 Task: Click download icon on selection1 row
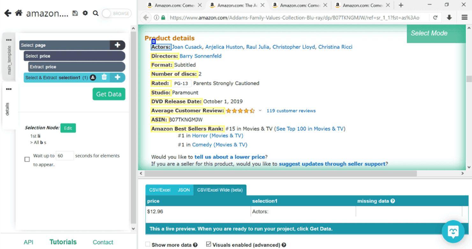[x=93, y=77]
